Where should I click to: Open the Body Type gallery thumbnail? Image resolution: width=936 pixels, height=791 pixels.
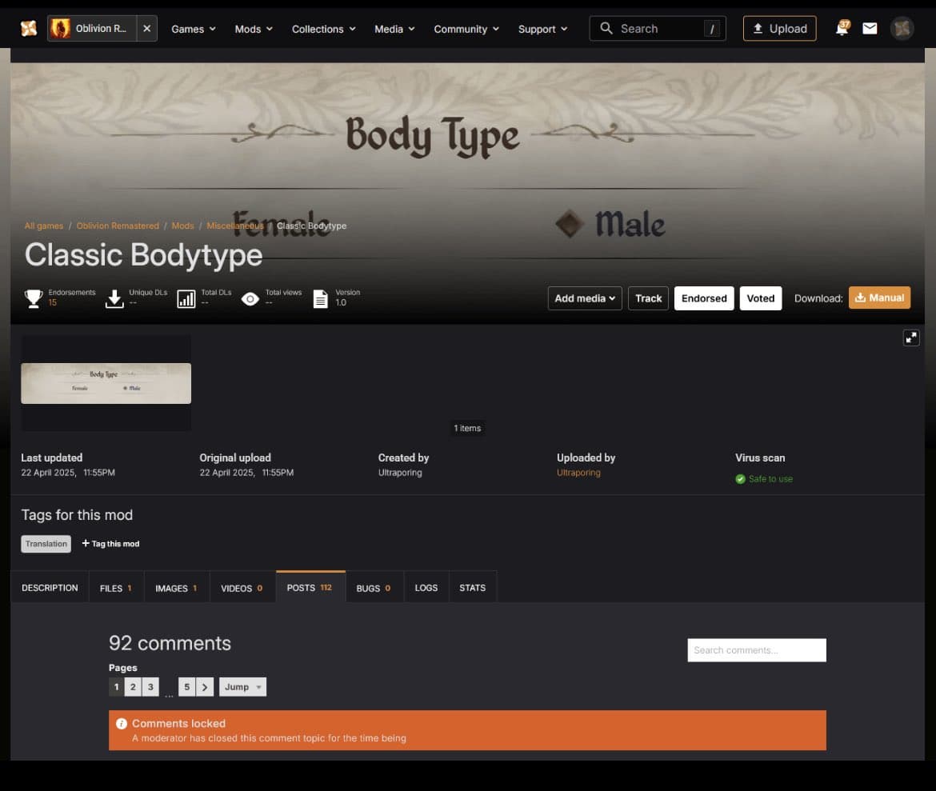click(106, 383)
